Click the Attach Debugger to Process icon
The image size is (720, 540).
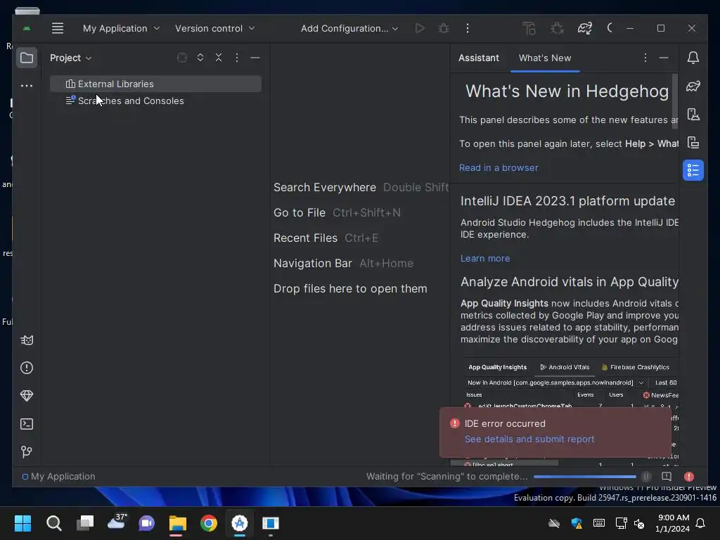(557, 28)
